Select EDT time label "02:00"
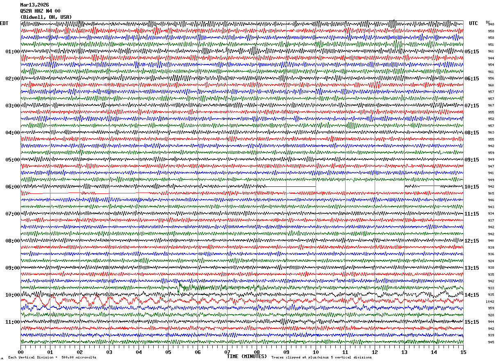496x363 pixels. (x=13, y=79)
